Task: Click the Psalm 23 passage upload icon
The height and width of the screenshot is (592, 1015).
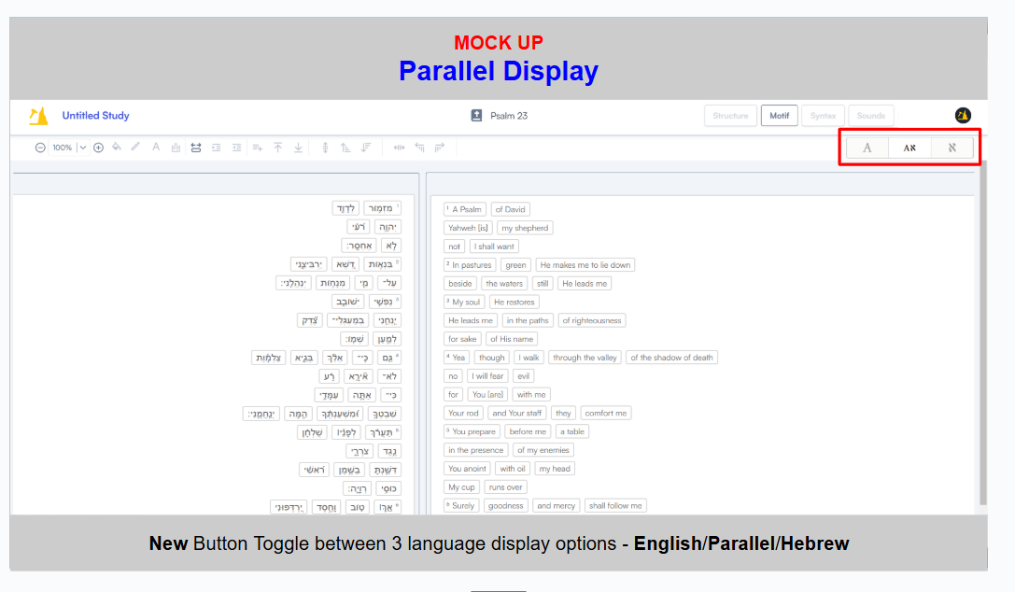Action: 476,116
